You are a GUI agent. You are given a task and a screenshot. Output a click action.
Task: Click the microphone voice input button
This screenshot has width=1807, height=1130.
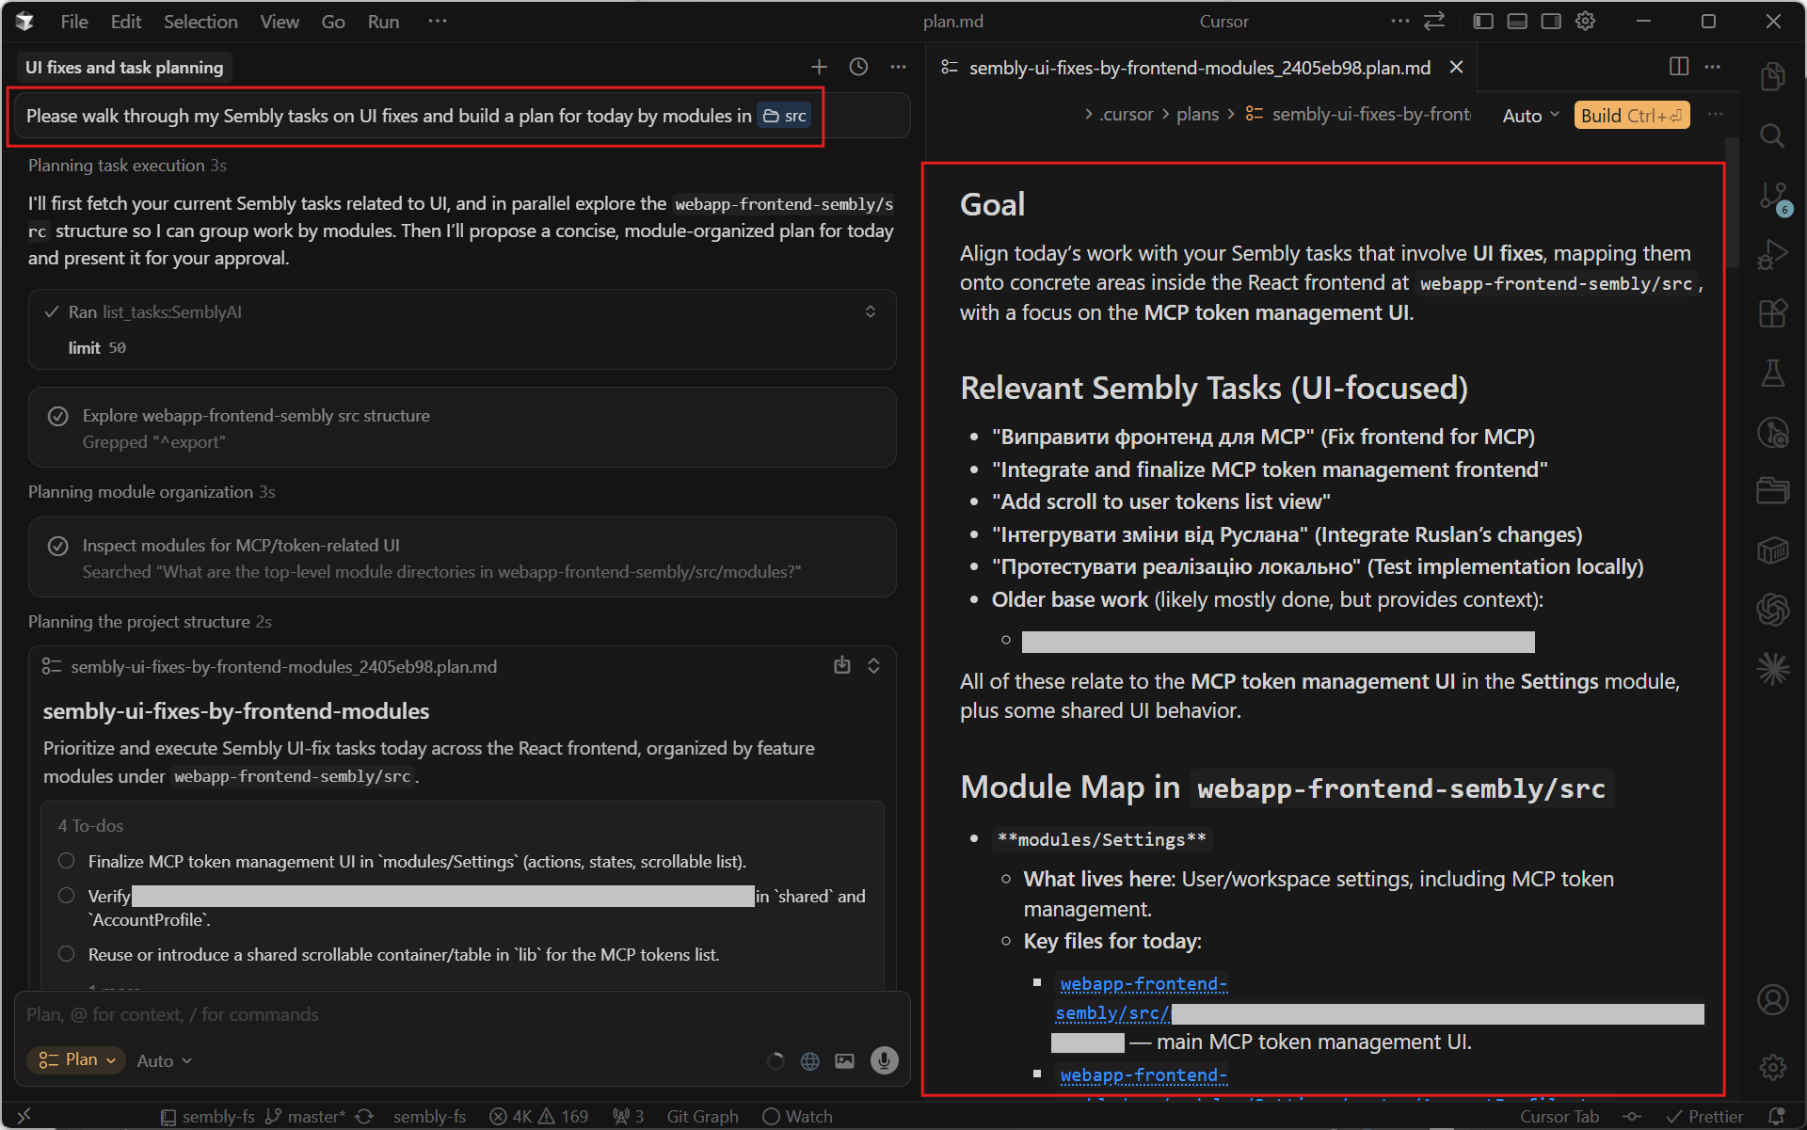click(884, 1060)
